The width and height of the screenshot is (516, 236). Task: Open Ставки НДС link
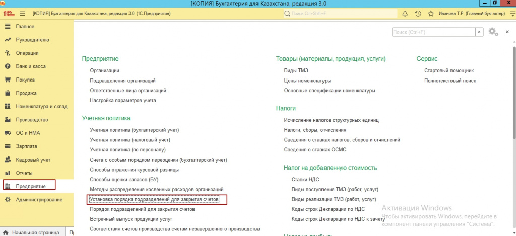305,180
